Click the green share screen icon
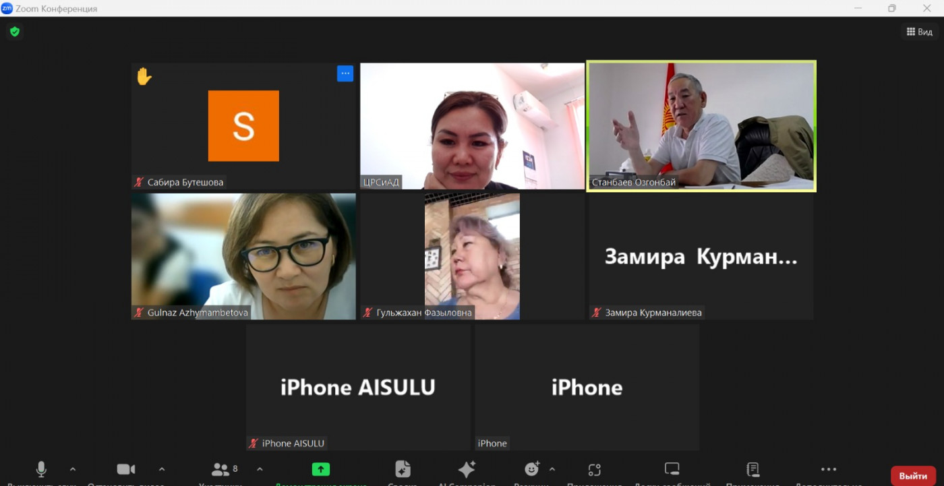 [320, 469]
